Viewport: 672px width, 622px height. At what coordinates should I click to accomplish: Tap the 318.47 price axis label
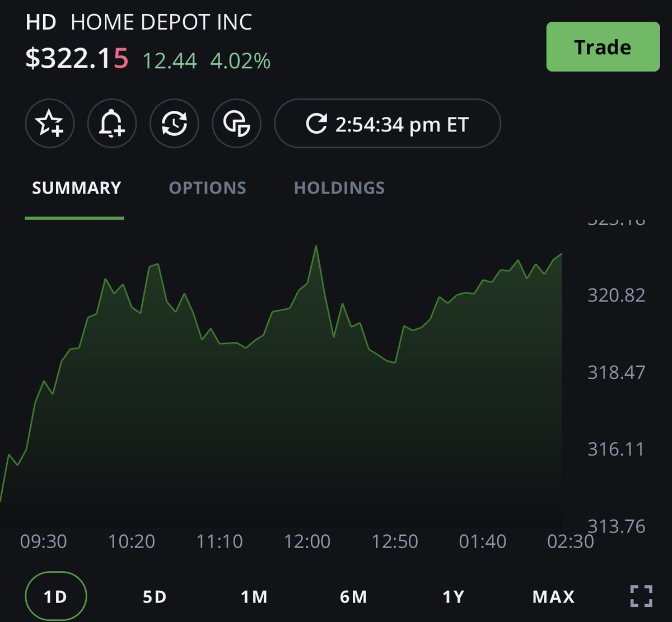[x=616, y=372]
